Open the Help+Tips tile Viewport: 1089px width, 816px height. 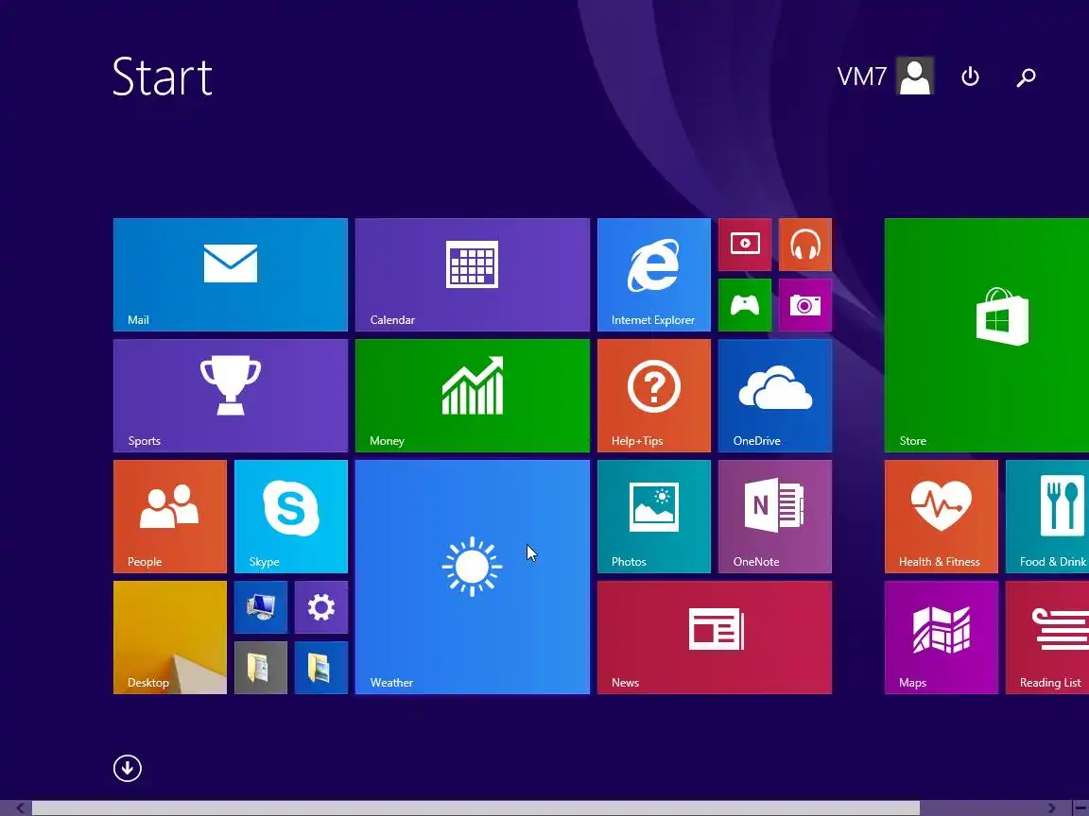[653, 396]
